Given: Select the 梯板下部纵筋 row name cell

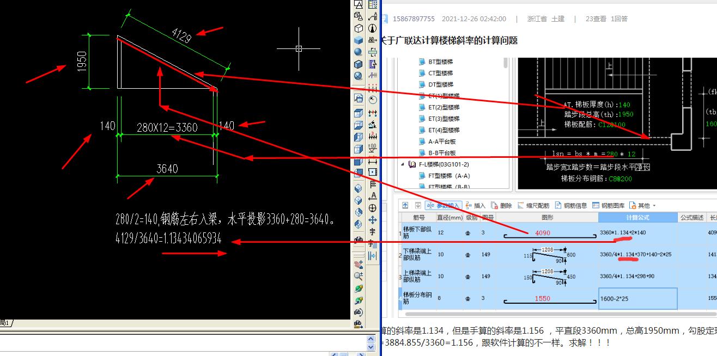Looking at the screenshot, I should click(418, 233).
